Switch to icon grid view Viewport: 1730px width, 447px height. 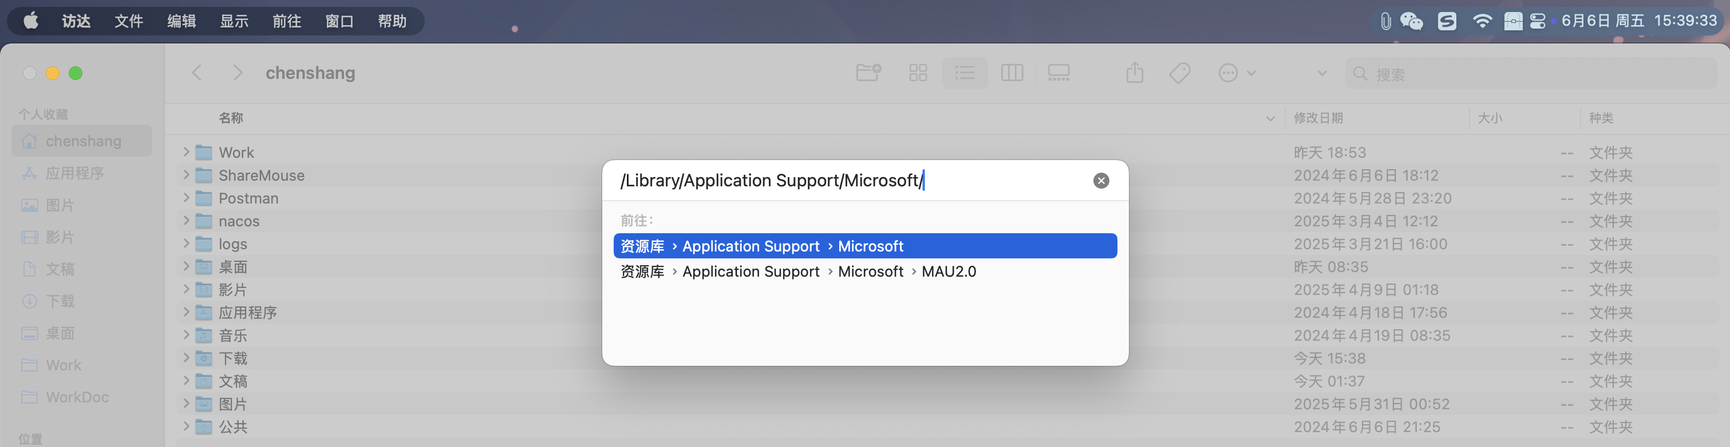coord(918,73)
